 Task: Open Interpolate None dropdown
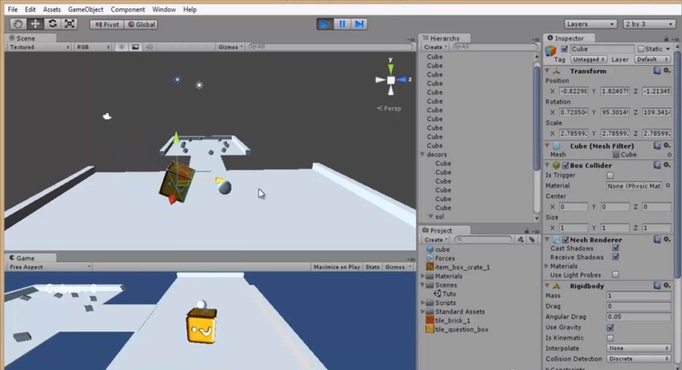point(639,349)
